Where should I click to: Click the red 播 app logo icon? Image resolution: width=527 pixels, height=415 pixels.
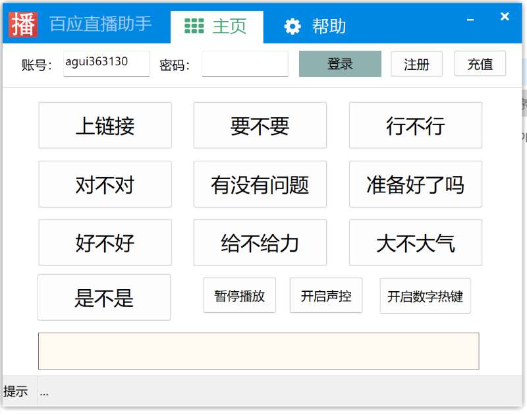[x=23, y=24]
